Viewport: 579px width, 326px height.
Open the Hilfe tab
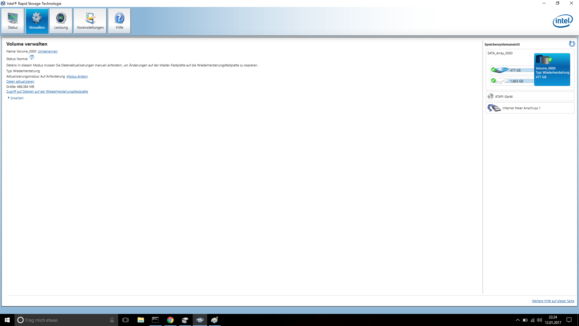(119, 21)
